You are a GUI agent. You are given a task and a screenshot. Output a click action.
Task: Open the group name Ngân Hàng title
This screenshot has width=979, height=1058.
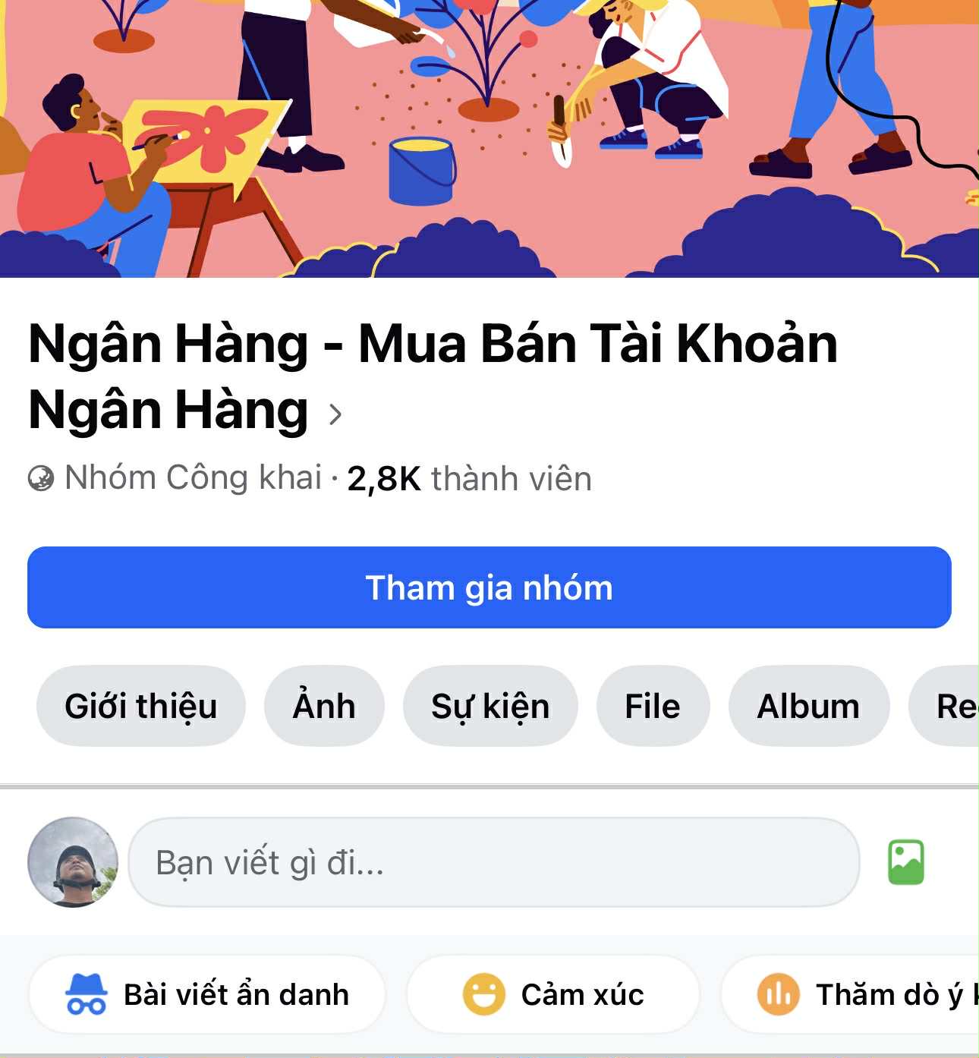(433, 376)
